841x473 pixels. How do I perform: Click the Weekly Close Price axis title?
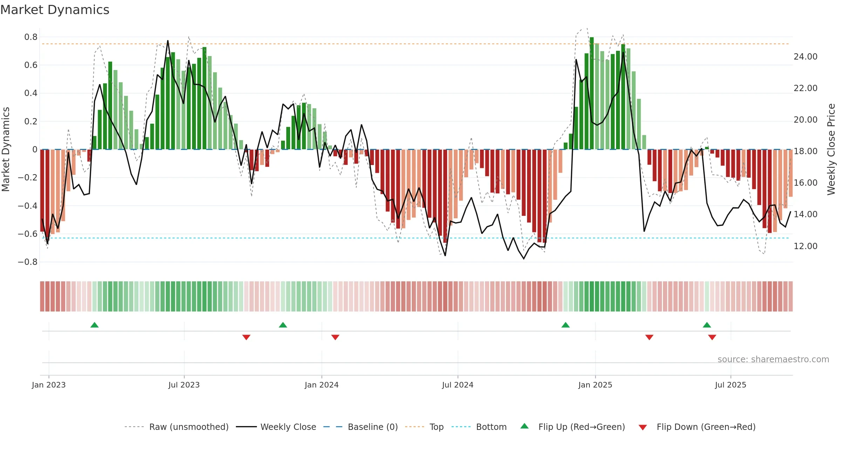pos(831,149)
